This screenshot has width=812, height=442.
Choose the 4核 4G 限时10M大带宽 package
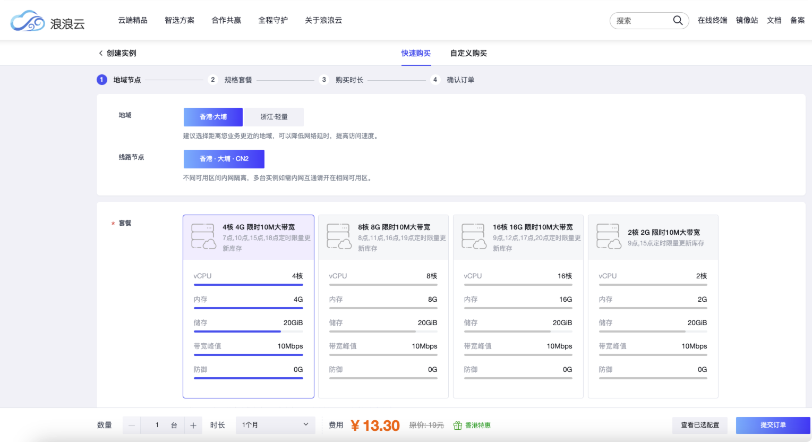pyautogui.click(x=249, y=307)
